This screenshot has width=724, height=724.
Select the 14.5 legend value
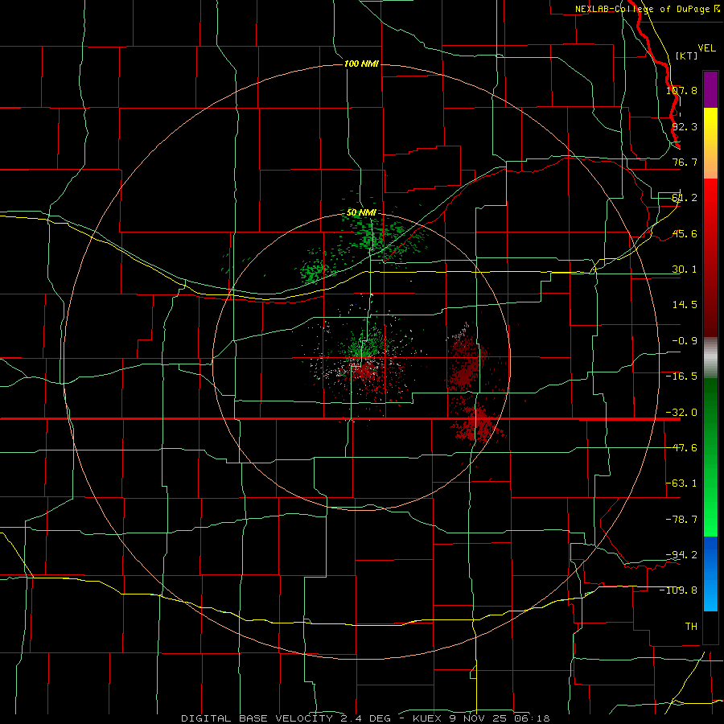(685, 305)
